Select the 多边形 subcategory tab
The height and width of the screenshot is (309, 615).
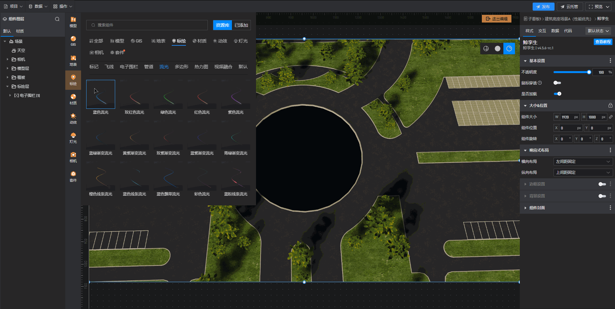[x=181, y=67]
